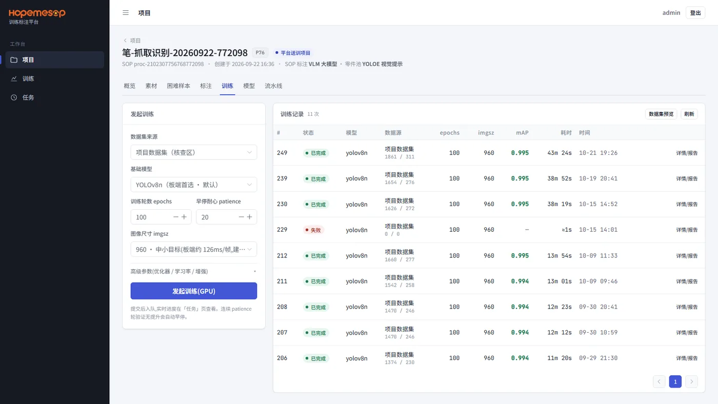
Task: Click the 失败 status badge in row 229
Action: (314, 230)
